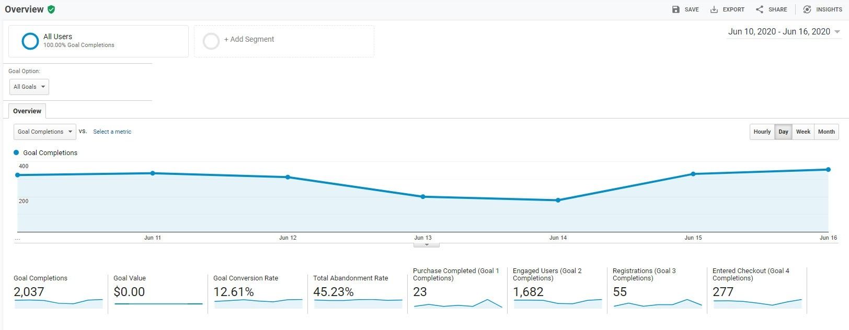Screen dimensions: 849x330
Task: Open the Goal Completions metric dropdown
Action: coord(44,132)
